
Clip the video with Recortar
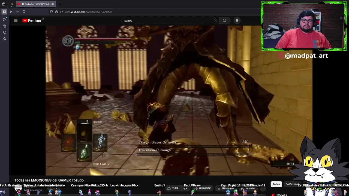click(248, 188)
